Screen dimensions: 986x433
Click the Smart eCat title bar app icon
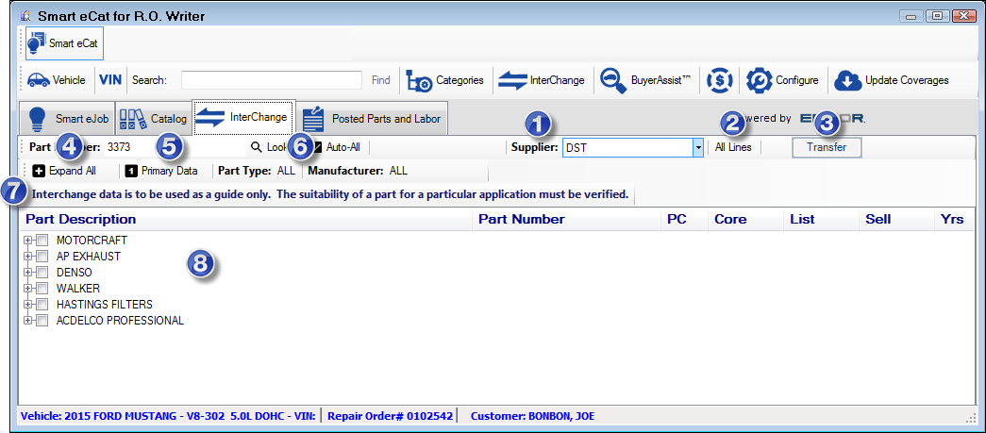pos(25,15)
